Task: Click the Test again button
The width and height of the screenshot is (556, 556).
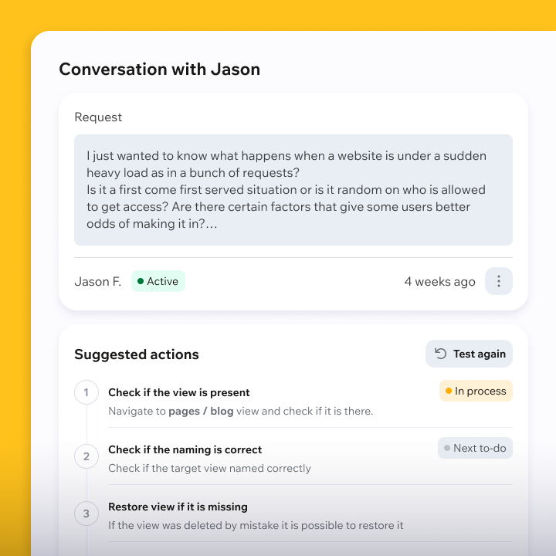Action: pos(469,354)
